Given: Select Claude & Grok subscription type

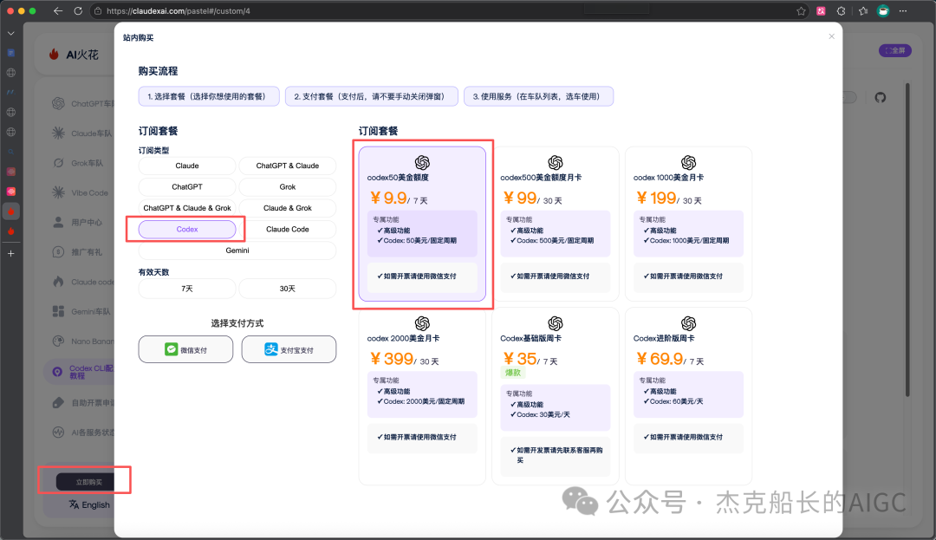Looking at the screenshot, I should (x=287, y=208).
